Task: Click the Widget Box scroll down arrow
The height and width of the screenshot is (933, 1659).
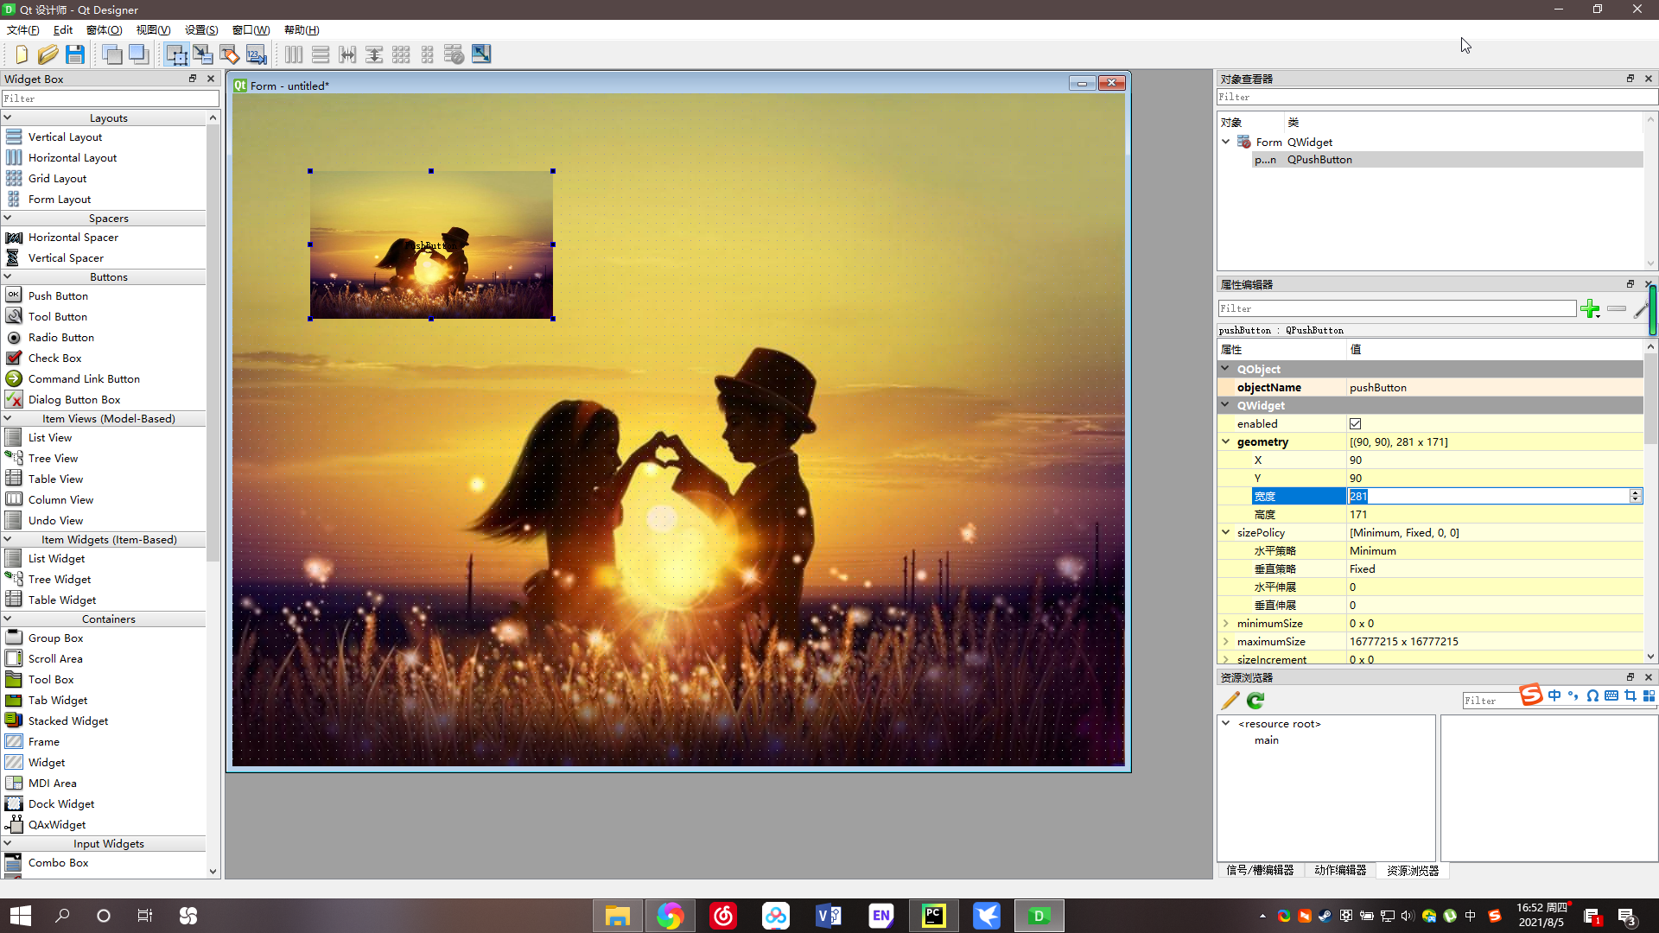Action: pos(213,872)
